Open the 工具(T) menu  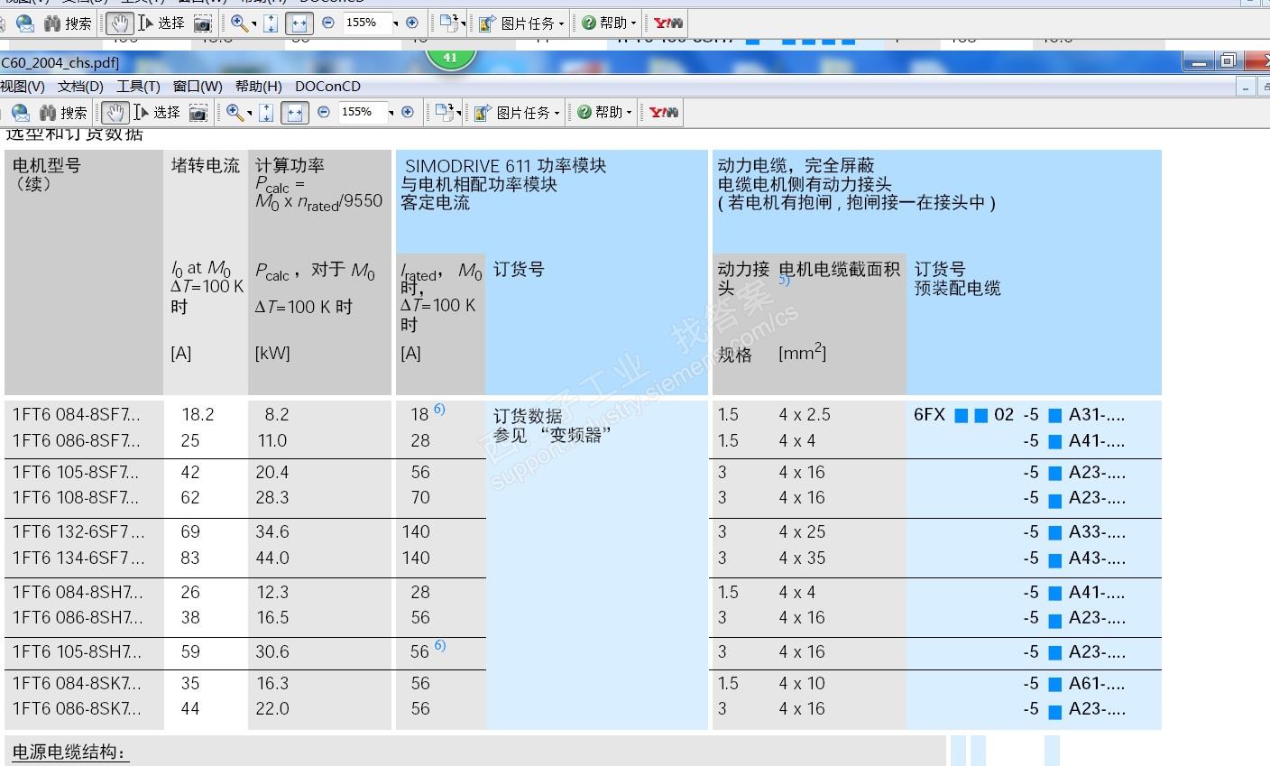(x=138, y=87)
